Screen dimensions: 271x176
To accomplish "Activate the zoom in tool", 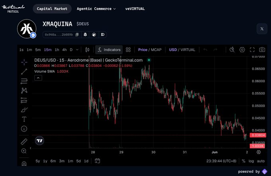I will click(24, 151).
